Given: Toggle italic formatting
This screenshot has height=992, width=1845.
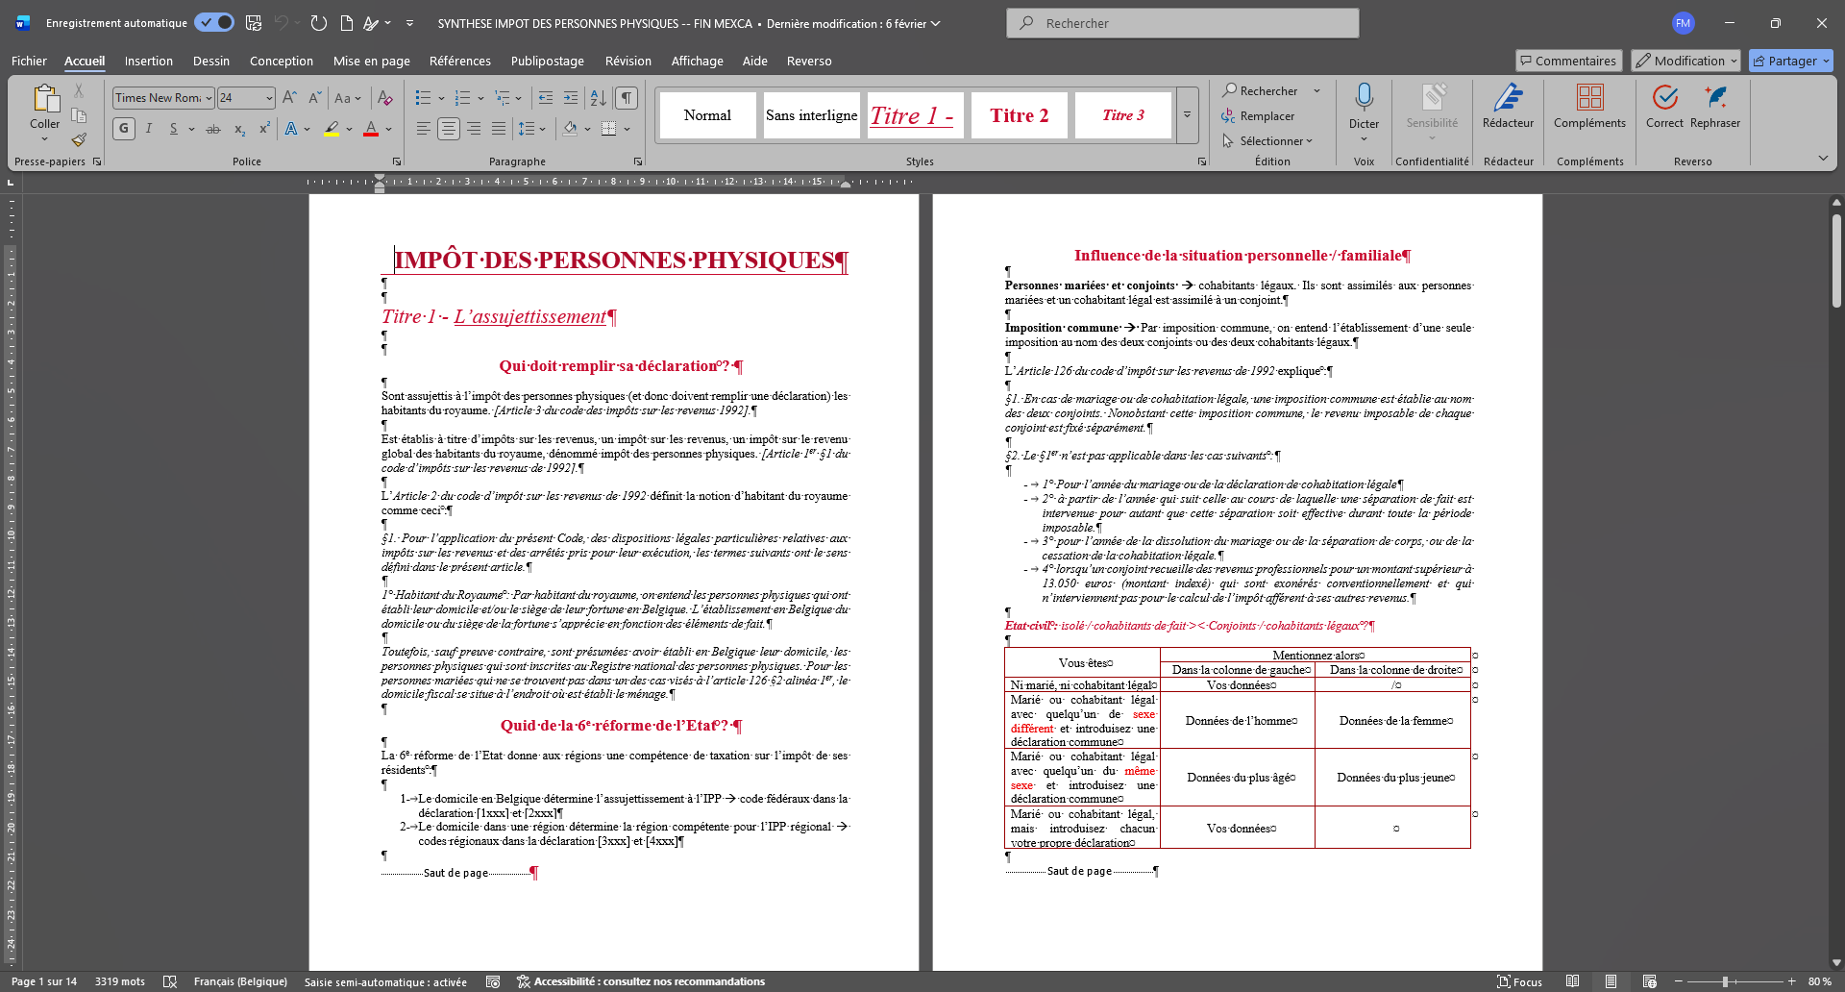Looking at the screenshot, I should [149, 129].
